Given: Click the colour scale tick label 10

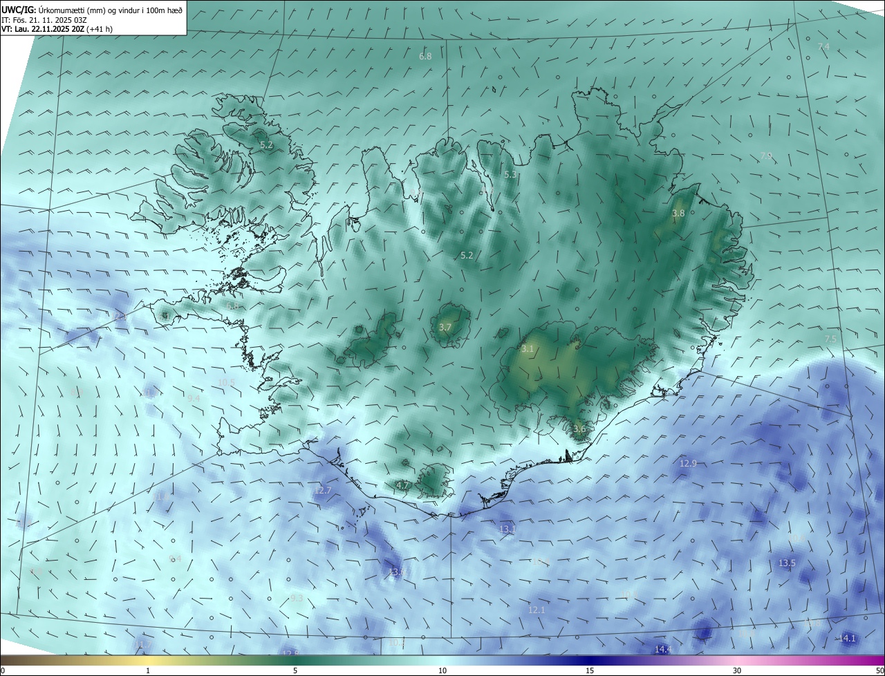Looking at the screenshot, I should click(442, 670).
